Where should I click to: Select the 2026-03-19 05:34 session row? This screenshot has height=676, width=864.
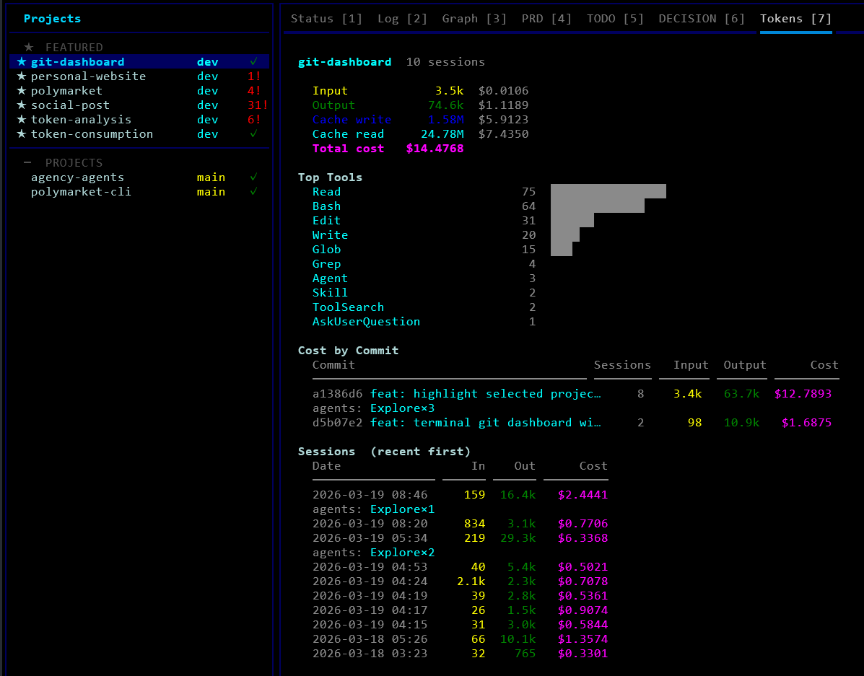pos(370,538)
